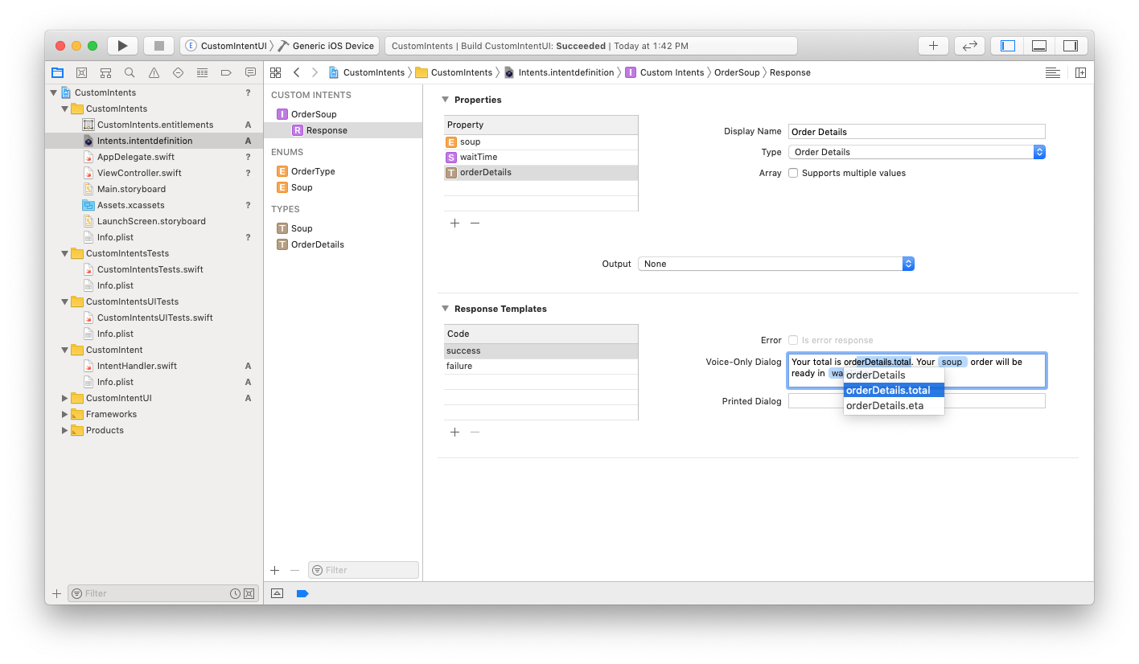Open the Debug navigator
Screen dimensions: 1139x664
(202, 72)
